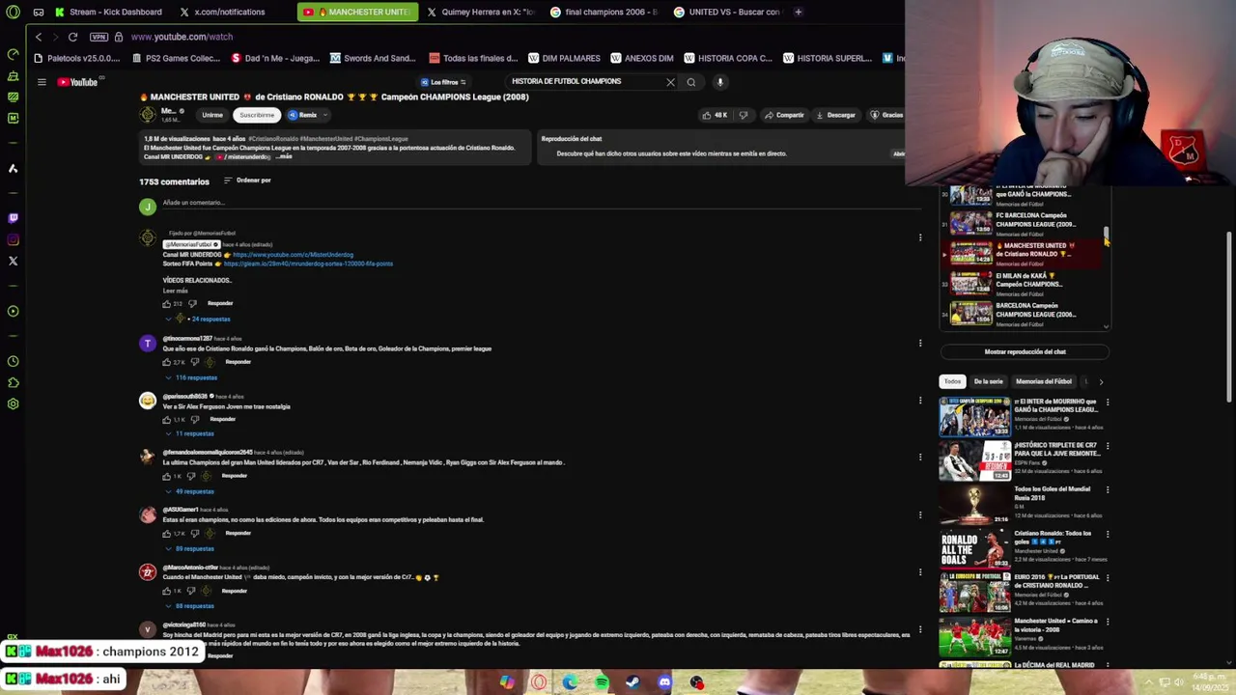Open the YouTube hamburger guide menu
Viewport: 1236px width, 695px height.
42,82
